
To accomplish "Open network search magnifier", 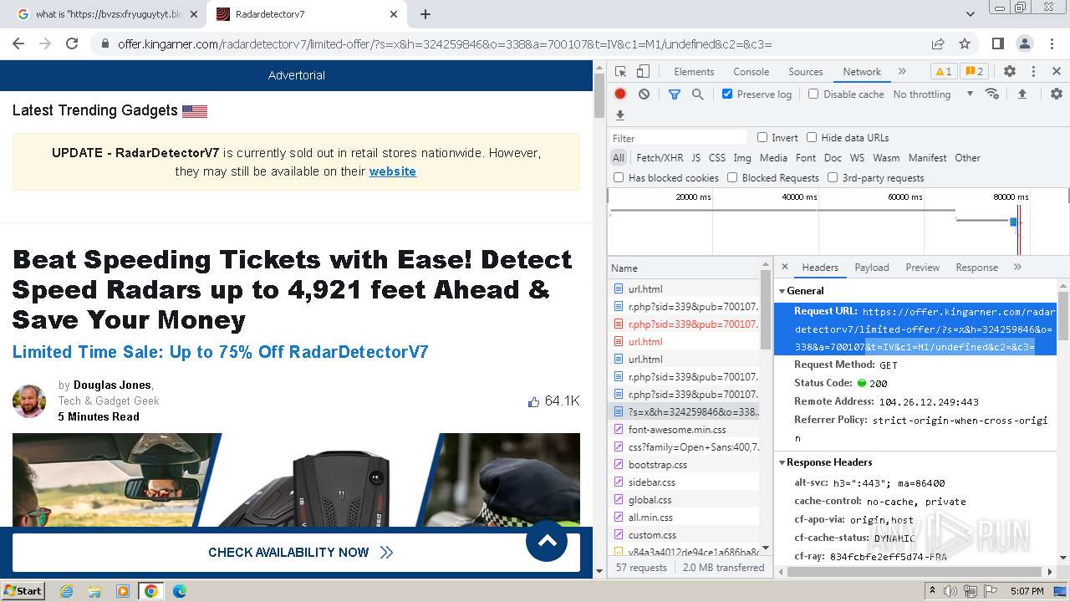I will click(697, 94).
